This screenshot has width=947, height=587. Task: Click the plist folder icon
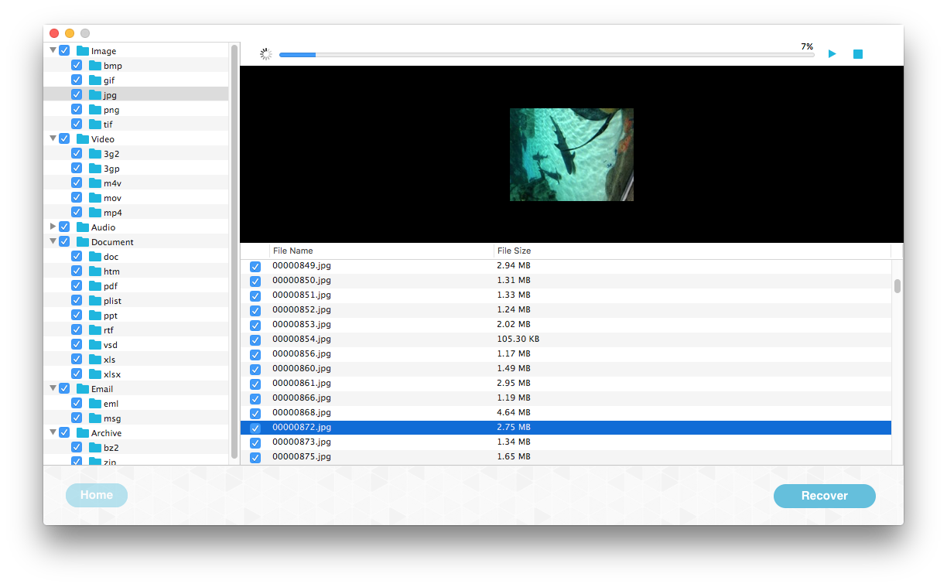(95, 301)
